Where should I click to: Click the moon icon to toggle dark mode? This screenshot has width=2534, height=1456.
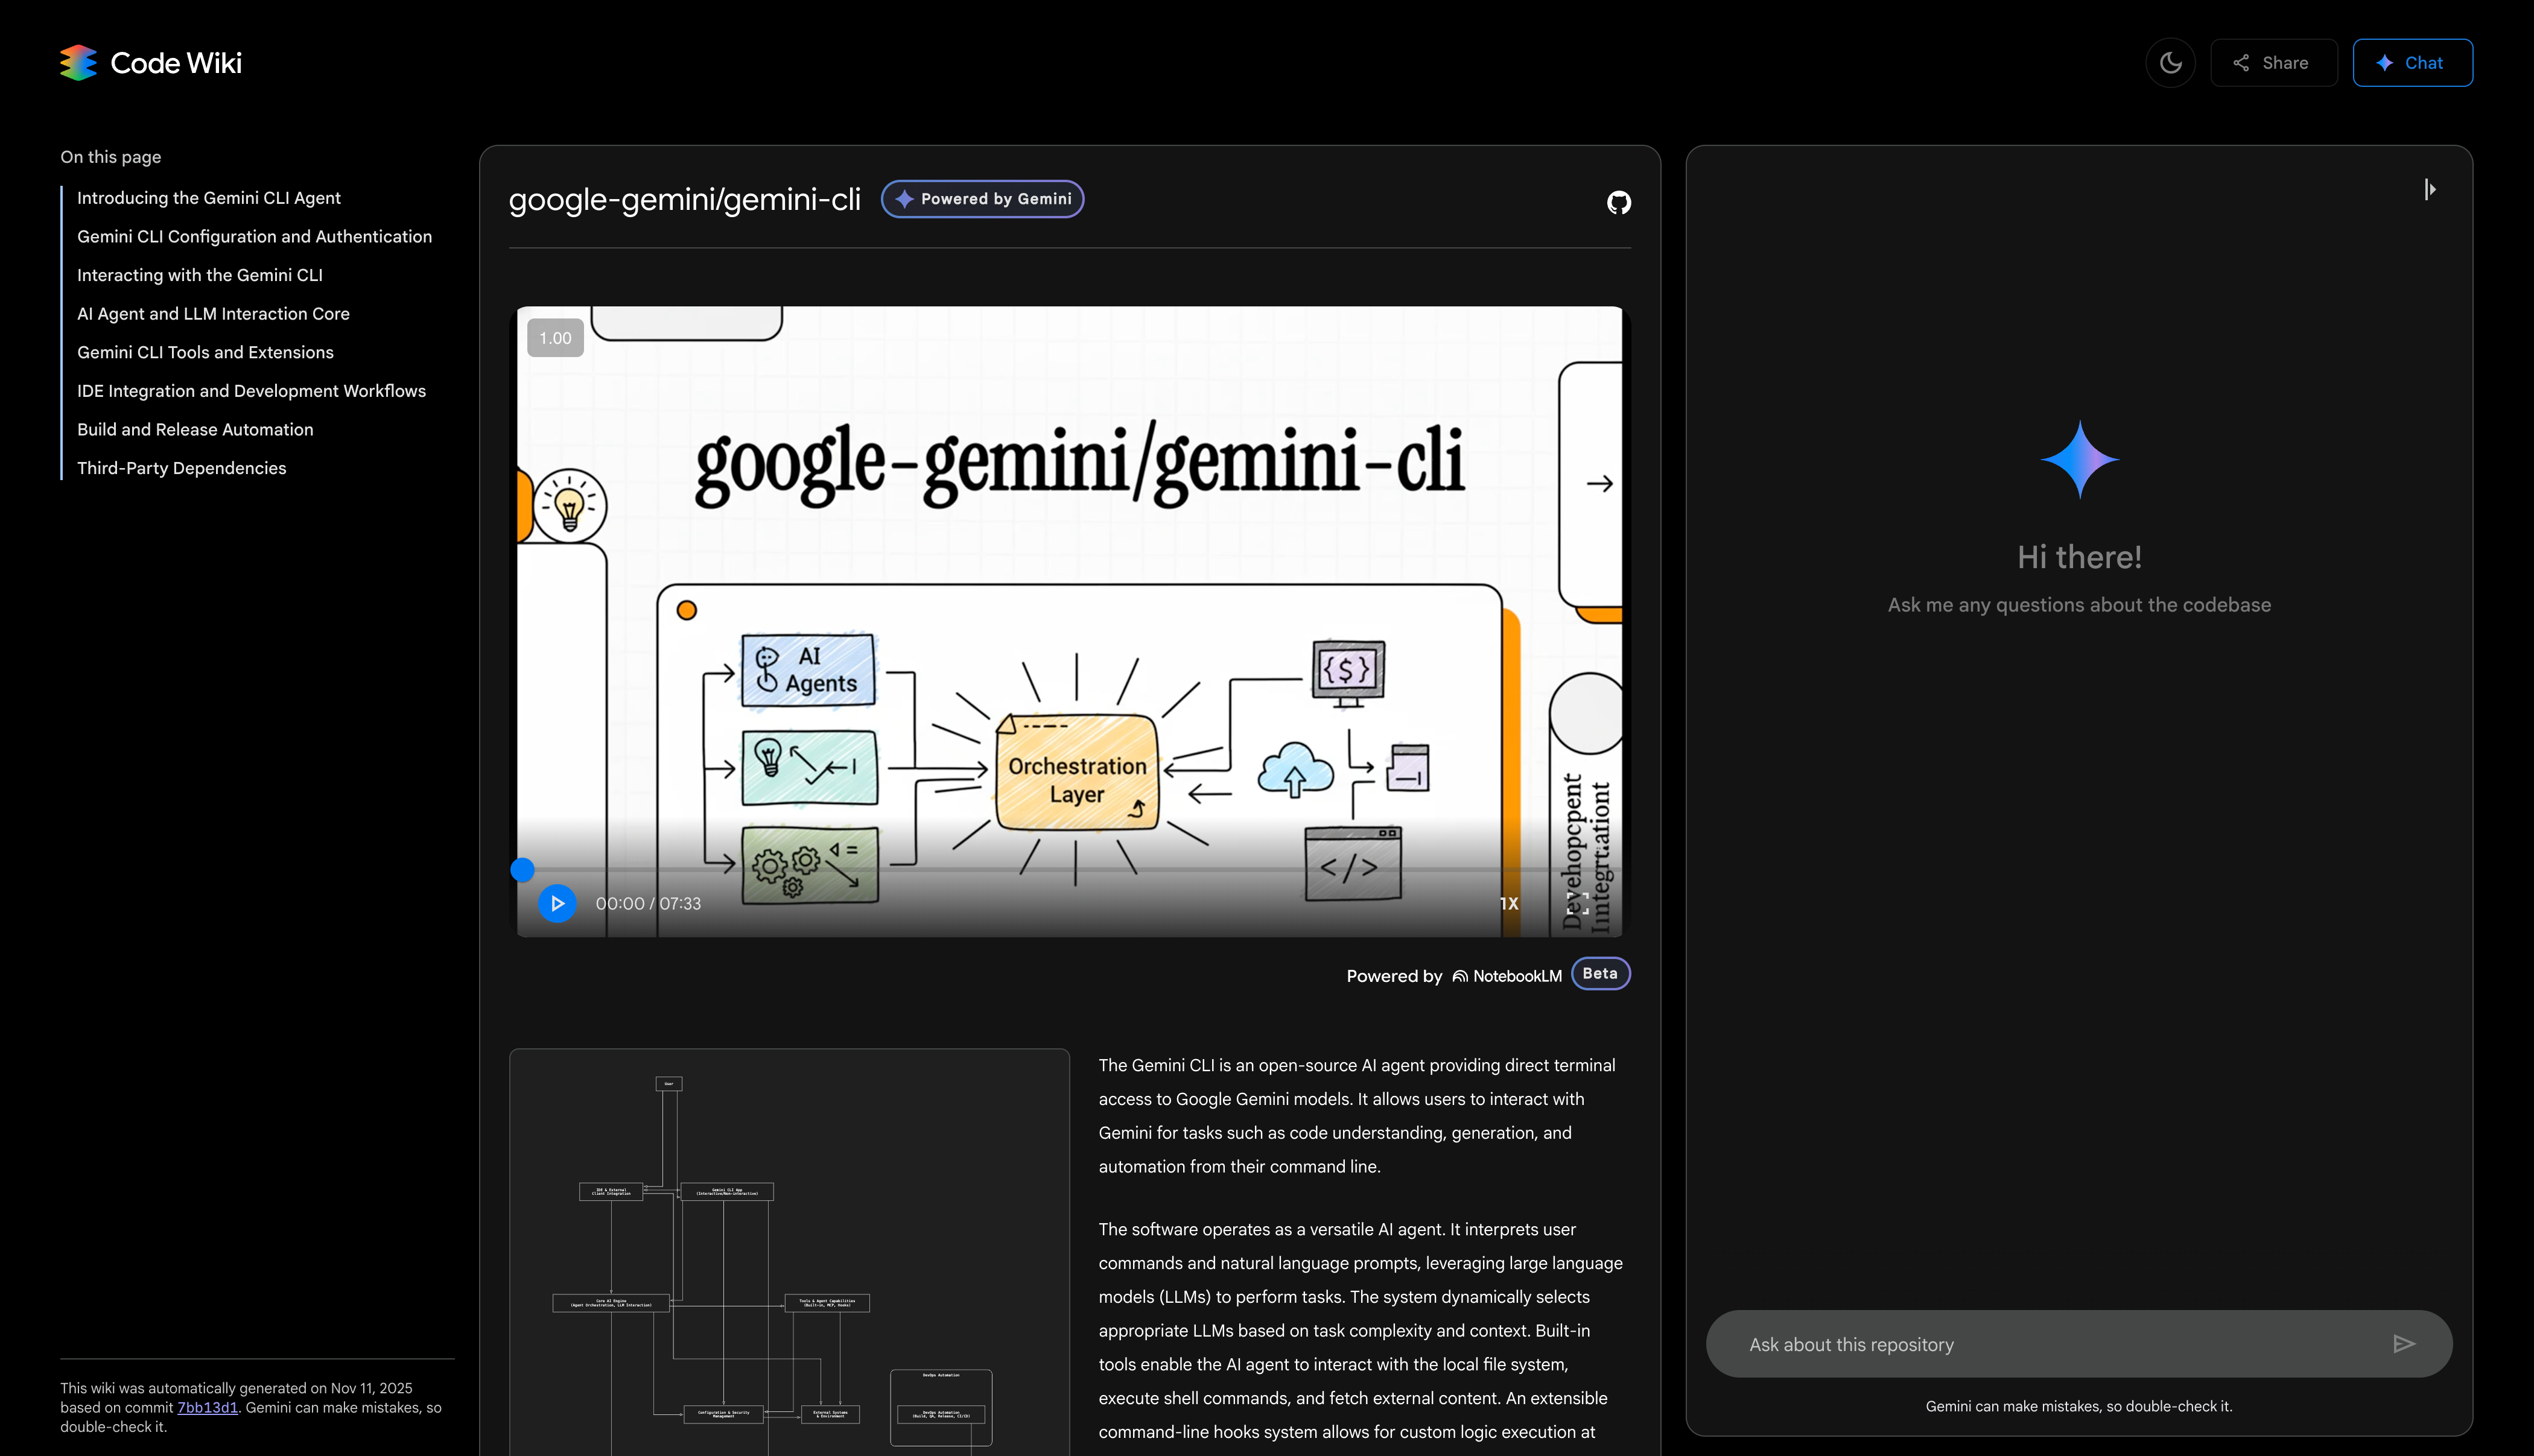point(2170,62)
